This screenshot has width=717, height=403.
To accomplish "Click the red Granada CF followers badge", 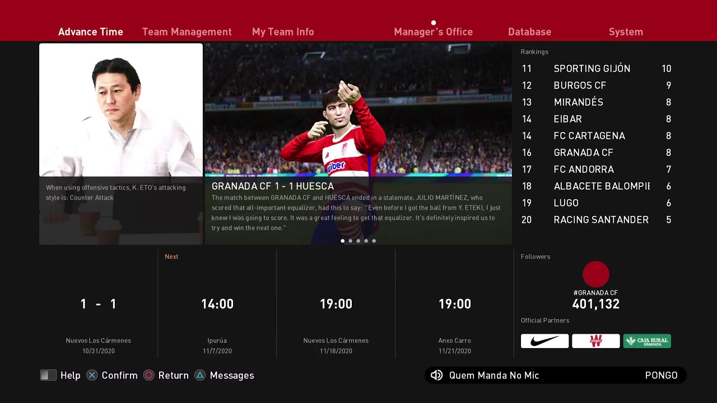I will point(595,274).
